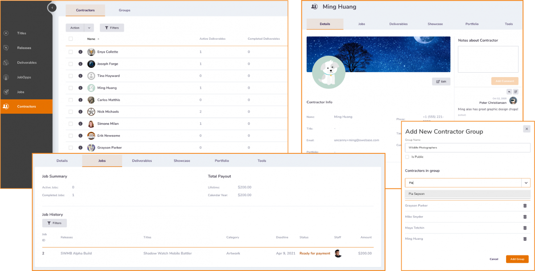The height and width of the screenshot is (271, 535).
Task: Click the Group Name input field
Action: coord(467,148)
